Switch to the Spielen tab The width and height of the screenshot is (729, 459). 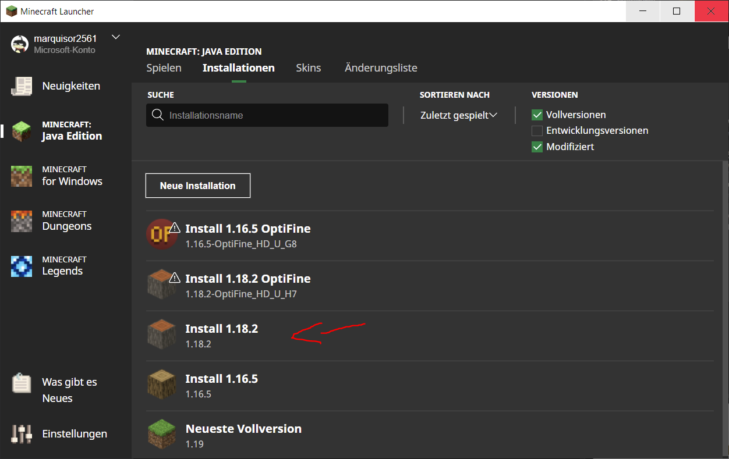164,68
